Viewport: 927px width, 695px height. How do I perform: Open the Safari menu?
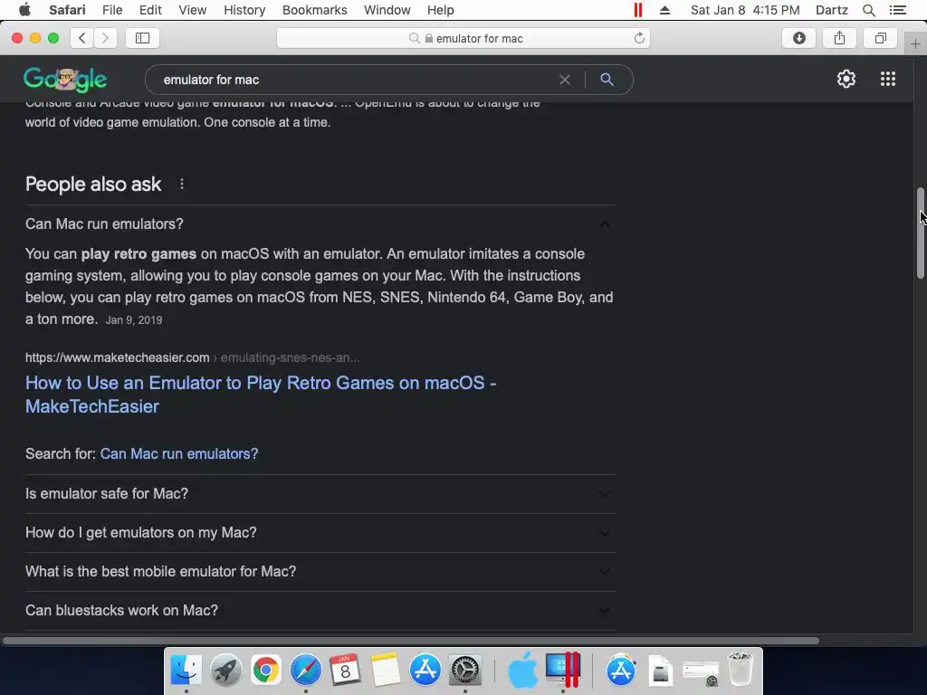(67, 10)
